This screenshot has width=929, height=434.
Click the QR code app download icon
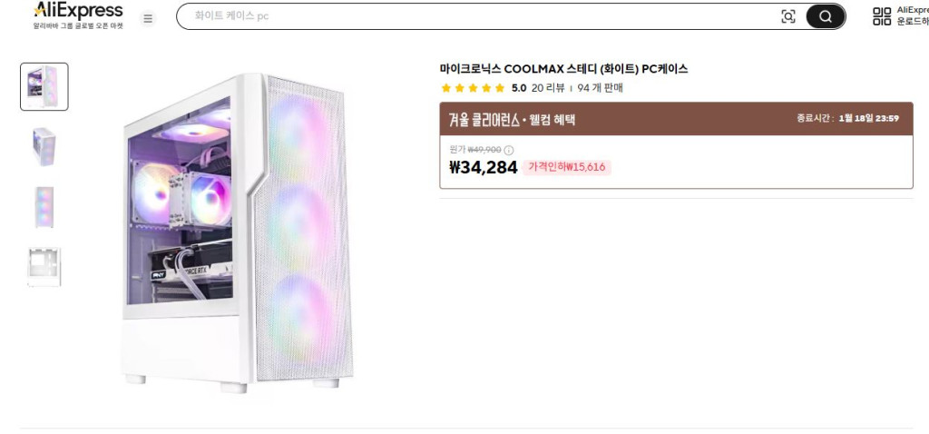click(882, 15)
